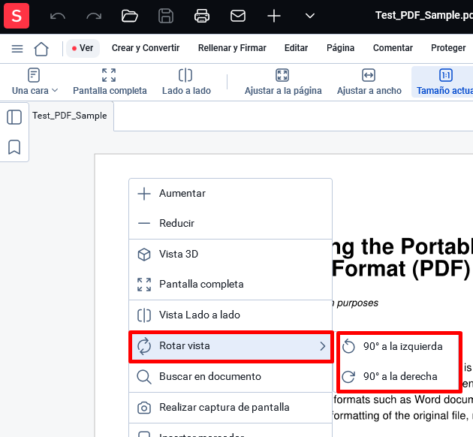Choose Ajustar a ancho
Screen dimensions: 473x437
click(369, 82)
